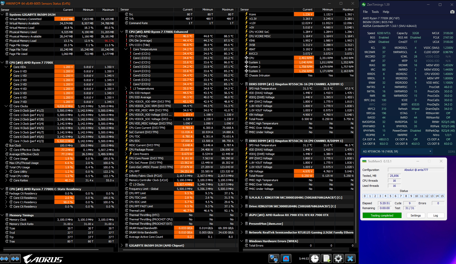Collapse the System: GIGABYTE B650M DS3H group
The height and width of the screenshot is (264, 456).
[2, 15]
